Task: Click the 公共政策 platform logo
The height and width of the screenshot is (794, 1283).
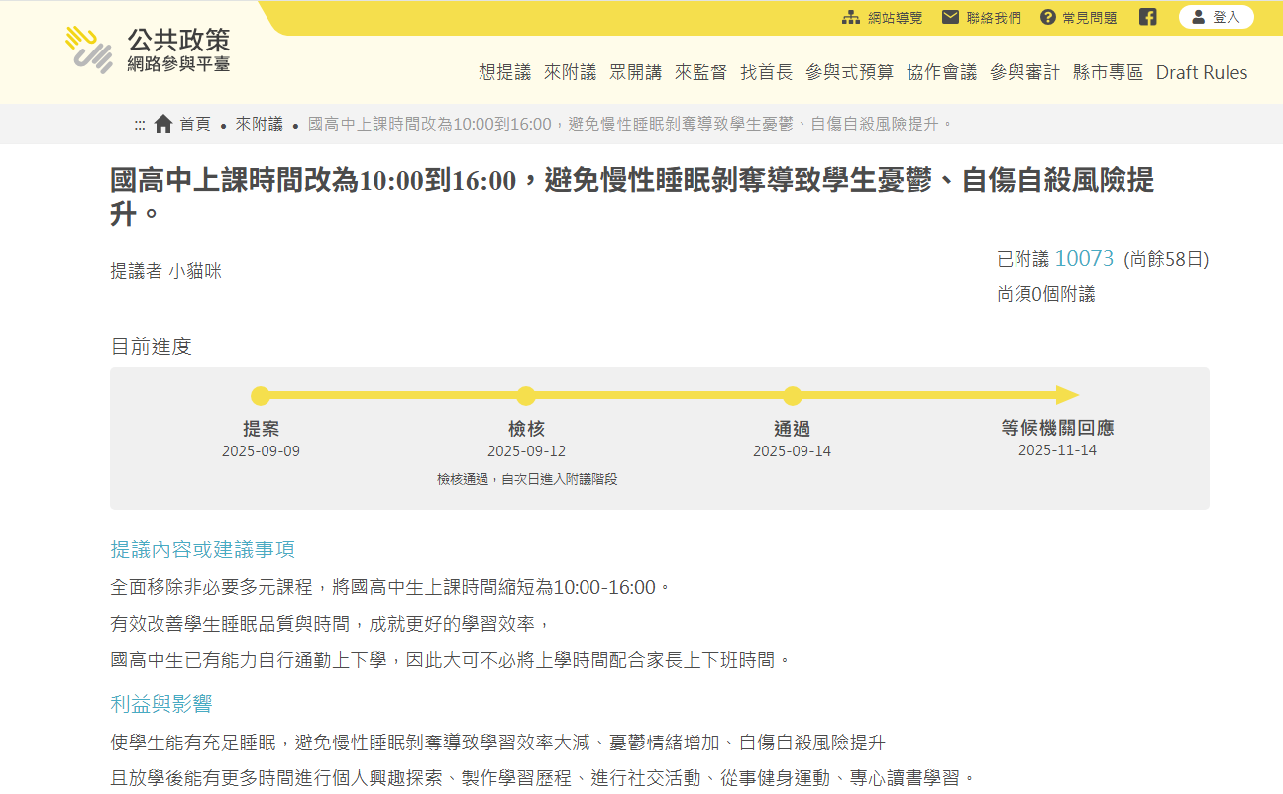Action: tap(148, 50)
